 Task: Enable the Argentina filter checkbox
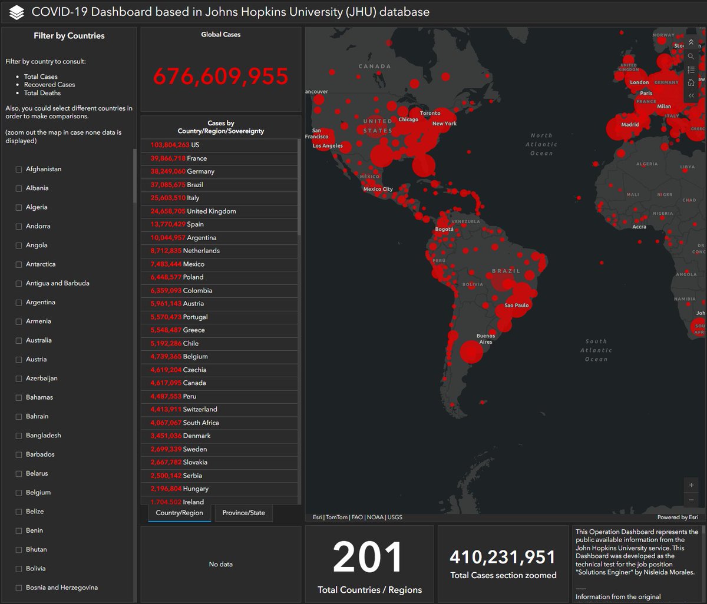(x=19, y=303)
